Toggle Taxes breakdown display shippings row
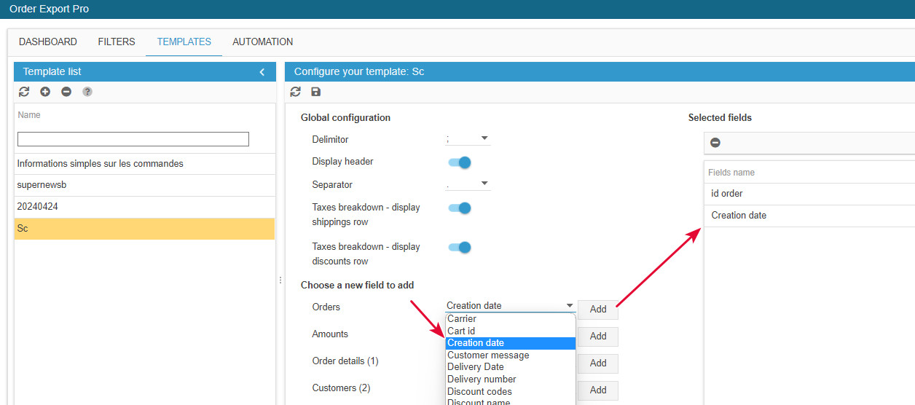This screenshot has width=915, height=405. point(460,208)
